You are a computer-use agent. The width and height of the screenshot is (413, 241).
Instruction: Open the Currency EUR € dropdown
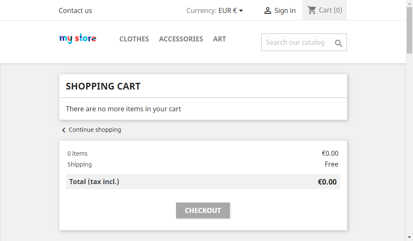(230, 10)
